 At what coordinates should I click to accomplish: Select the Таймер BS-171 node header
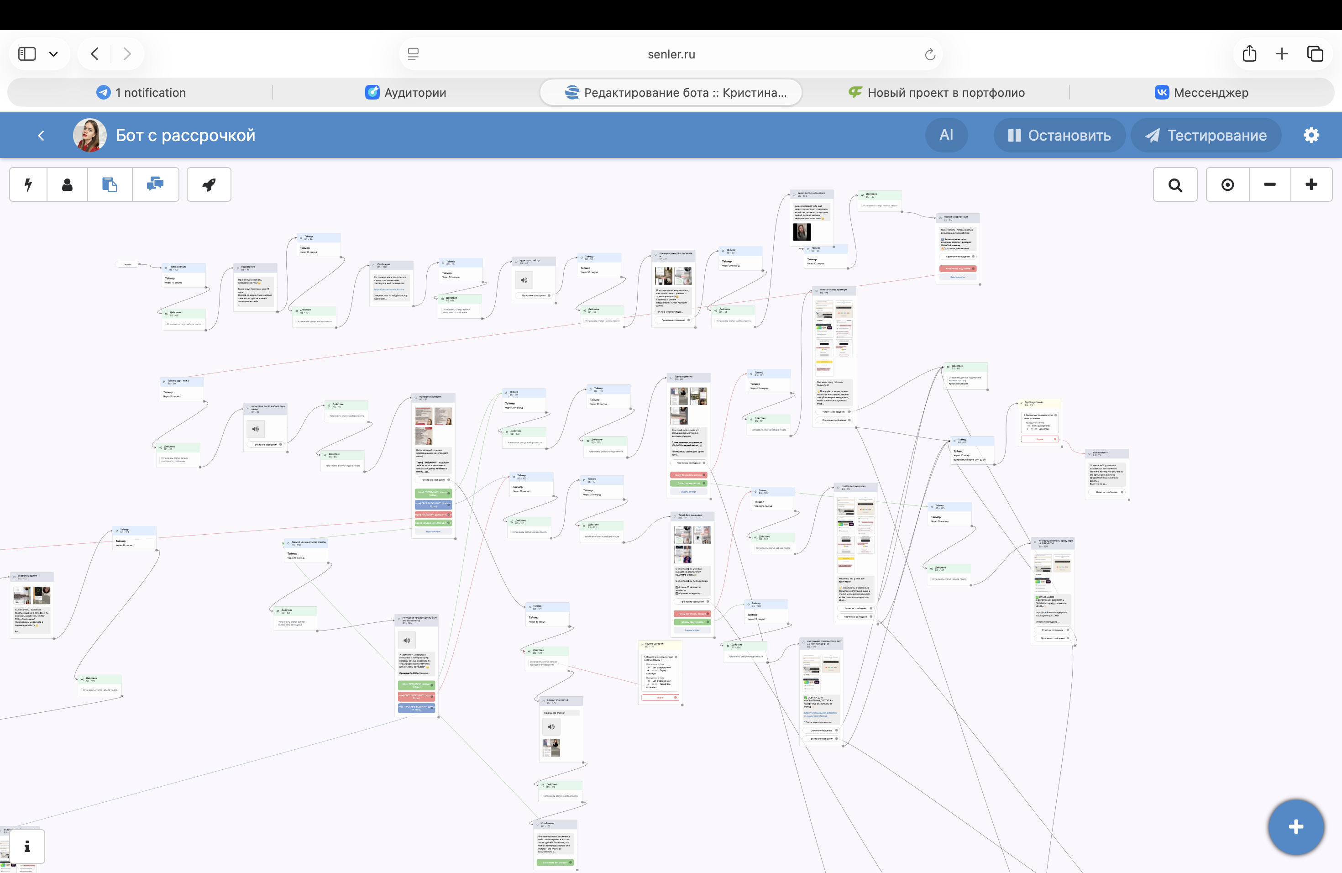pos(547,607)
